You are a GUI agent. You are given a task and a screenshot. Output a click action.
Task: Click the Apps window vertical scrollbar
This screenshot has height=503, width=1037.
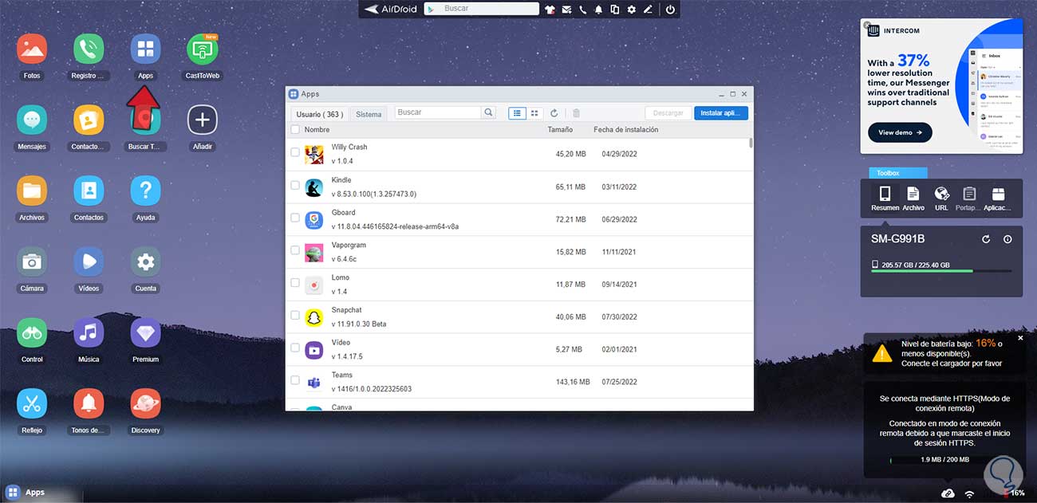[x=750, y=143]
